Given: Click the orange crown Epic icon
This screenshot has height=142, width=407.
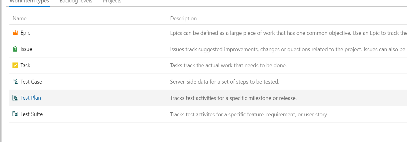Looking at the screenshot, I should tap(15, 33).
